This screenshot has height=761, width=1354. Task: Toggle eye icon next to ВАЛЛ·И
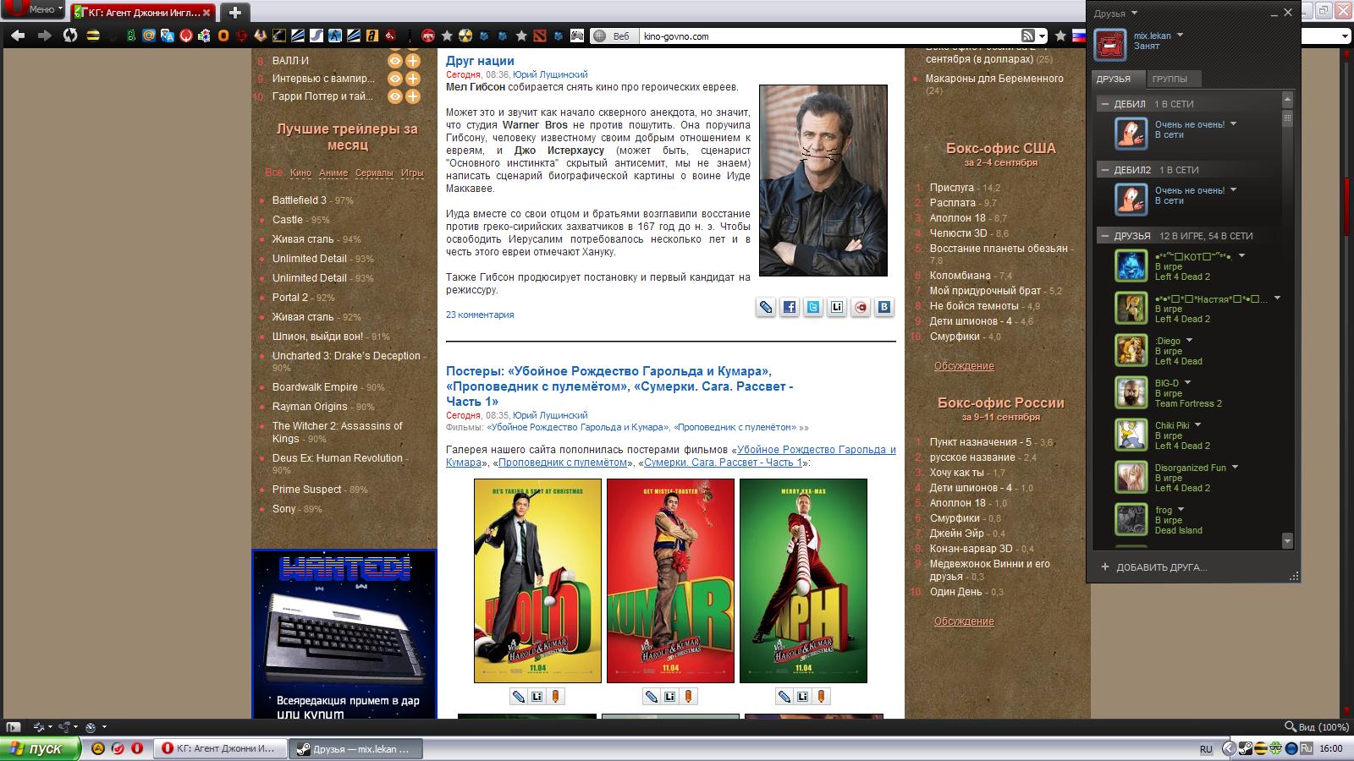click(394, 61)
